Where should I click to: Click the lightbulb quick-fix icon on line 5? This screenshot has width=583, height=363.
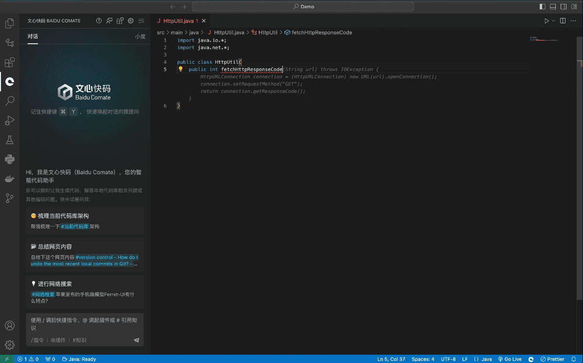click(181, 69)
